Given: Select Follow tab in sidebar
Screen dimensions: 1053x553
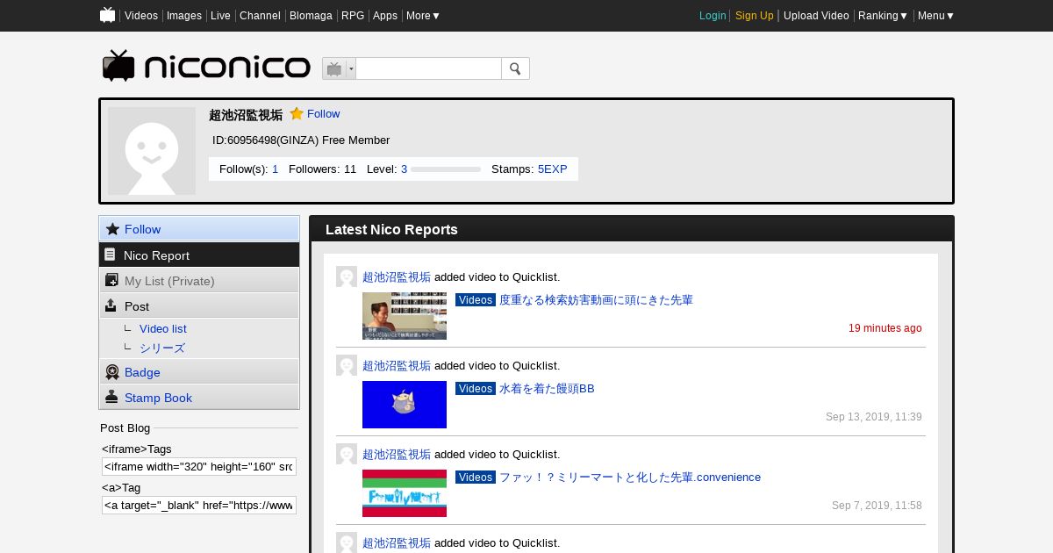Looking at the screenshot, I should [199, 229].
